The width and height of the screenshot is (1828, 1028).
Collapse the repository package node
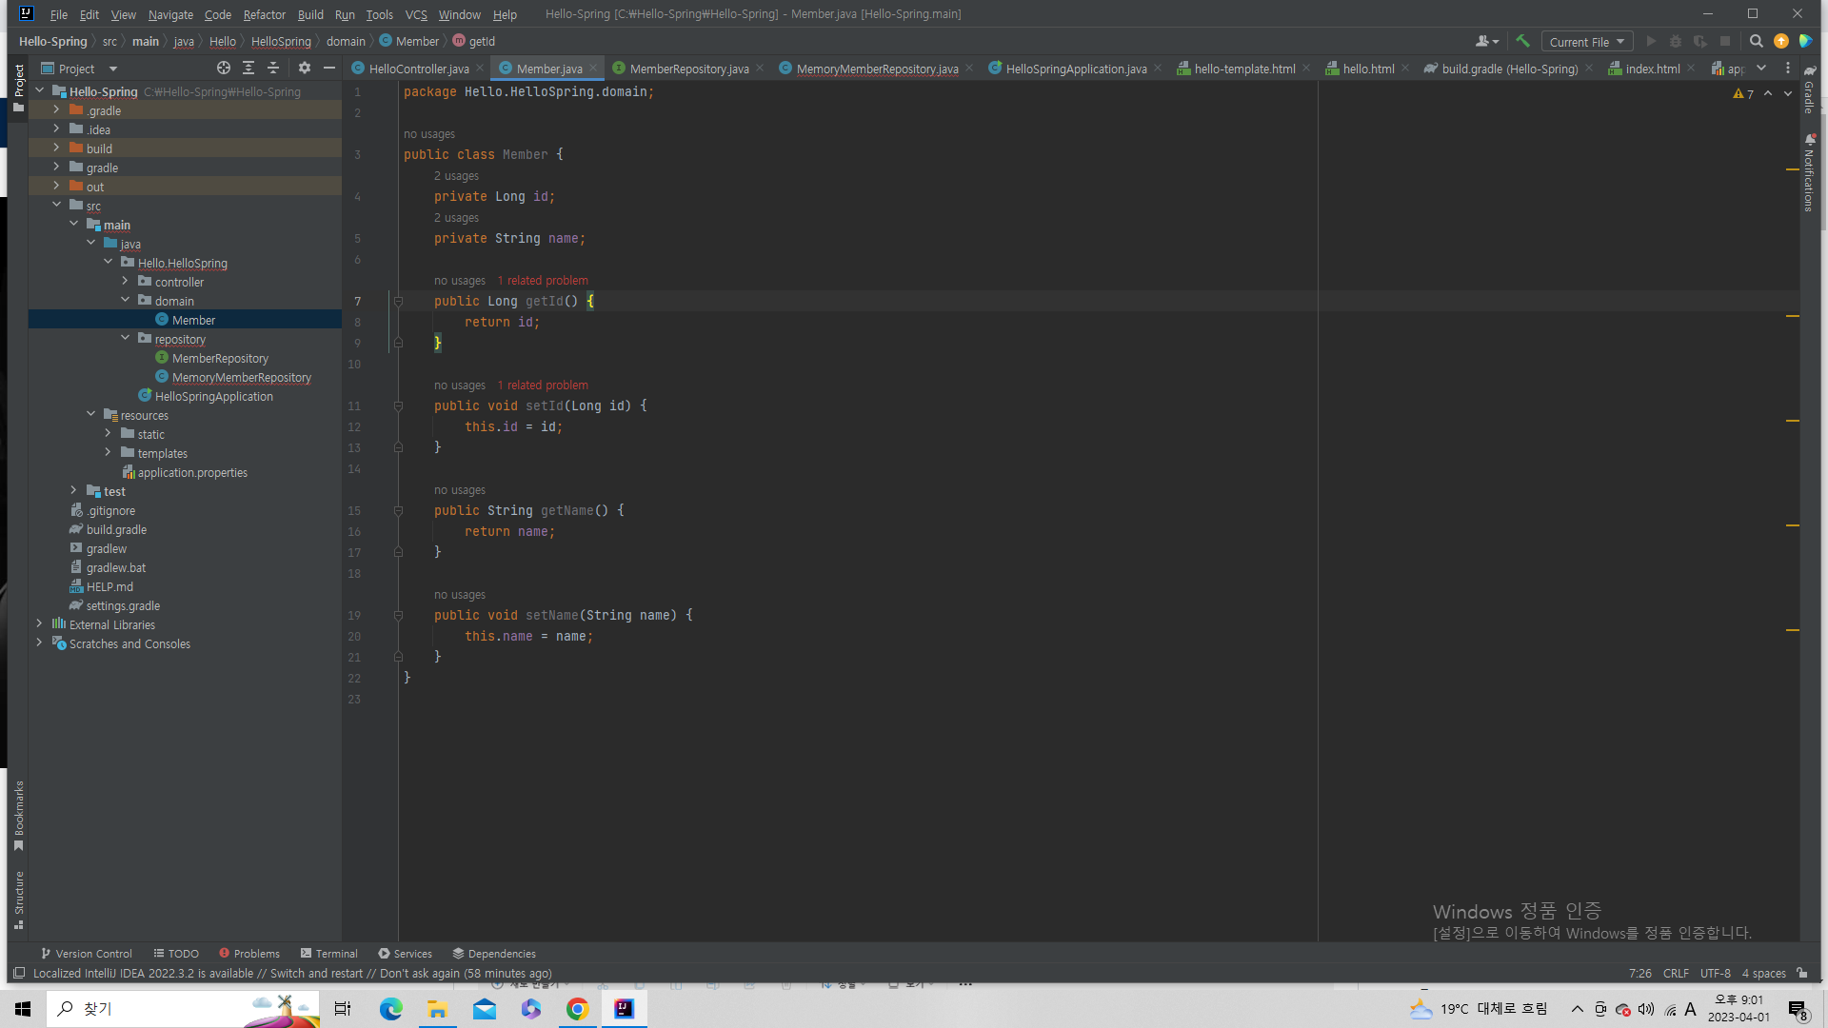click(126, 339)
